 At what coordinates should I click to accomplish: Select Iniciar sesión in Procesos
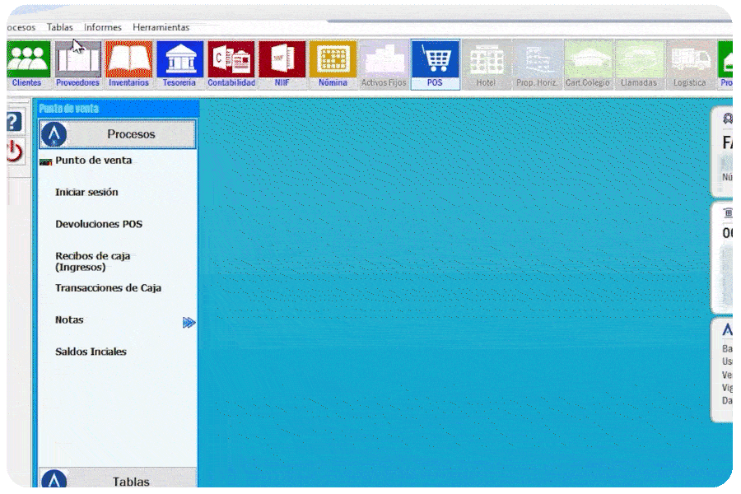tap(86, 193)
